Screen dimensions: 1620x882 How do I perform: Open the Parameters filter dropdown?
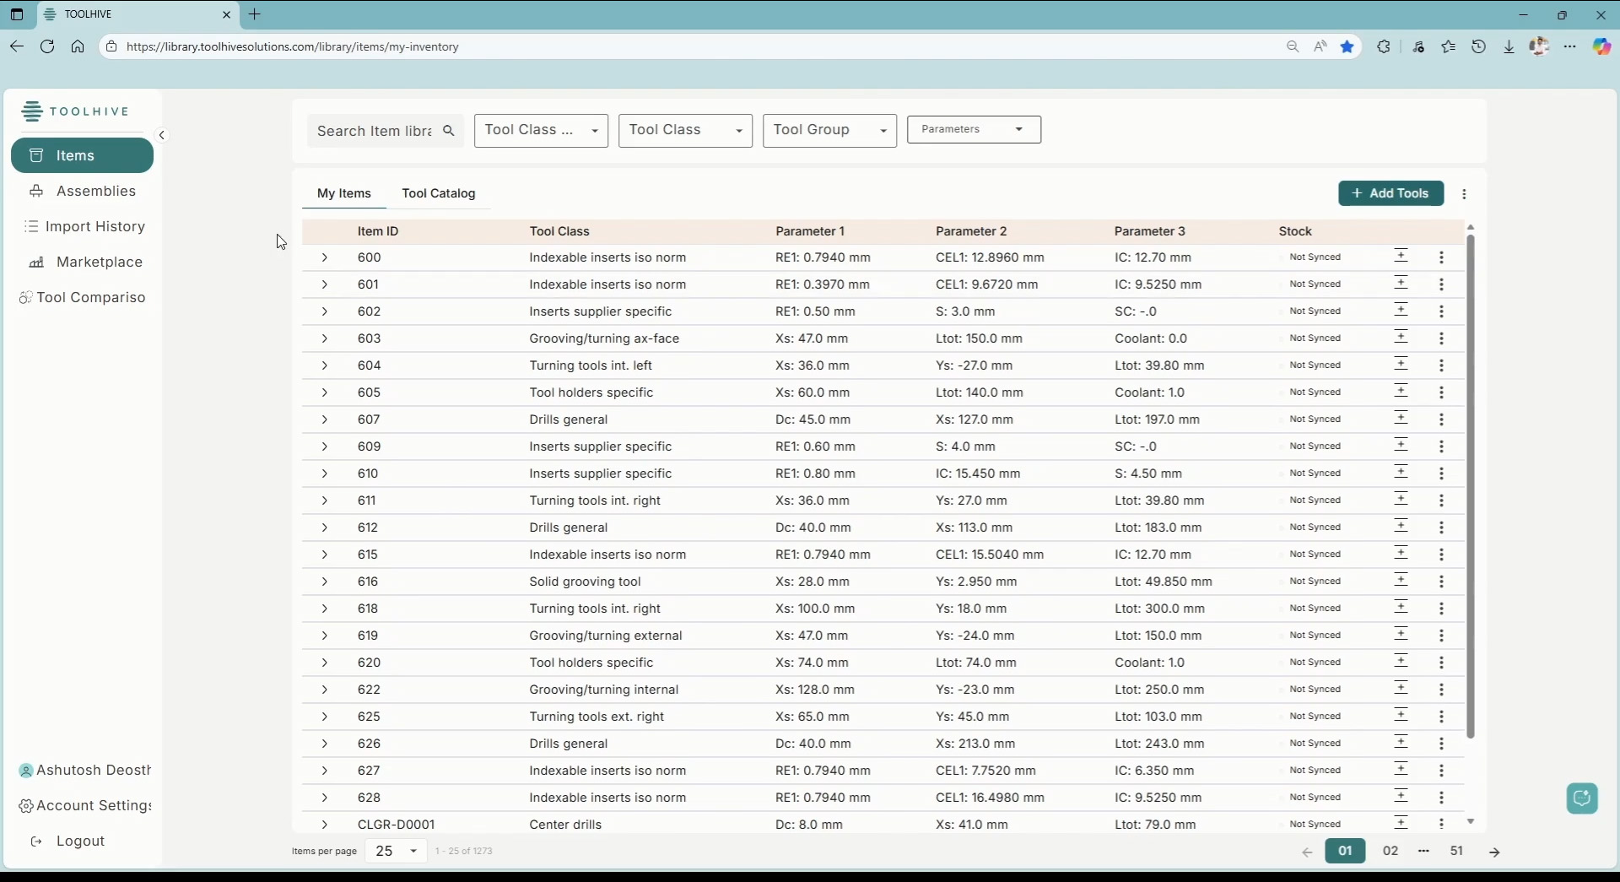(x=973, y=129)
